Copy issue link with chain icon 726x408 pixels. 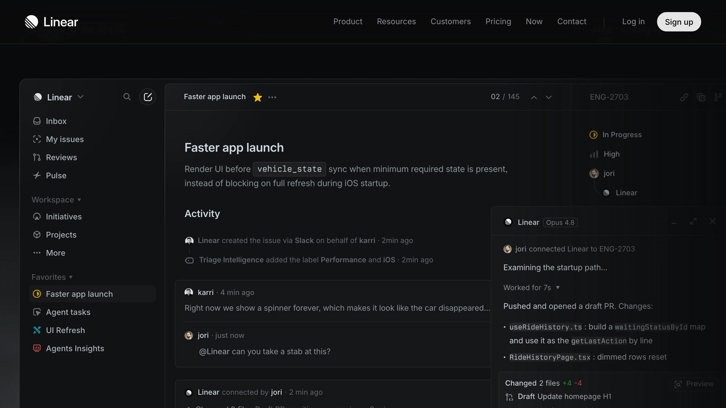684,97
